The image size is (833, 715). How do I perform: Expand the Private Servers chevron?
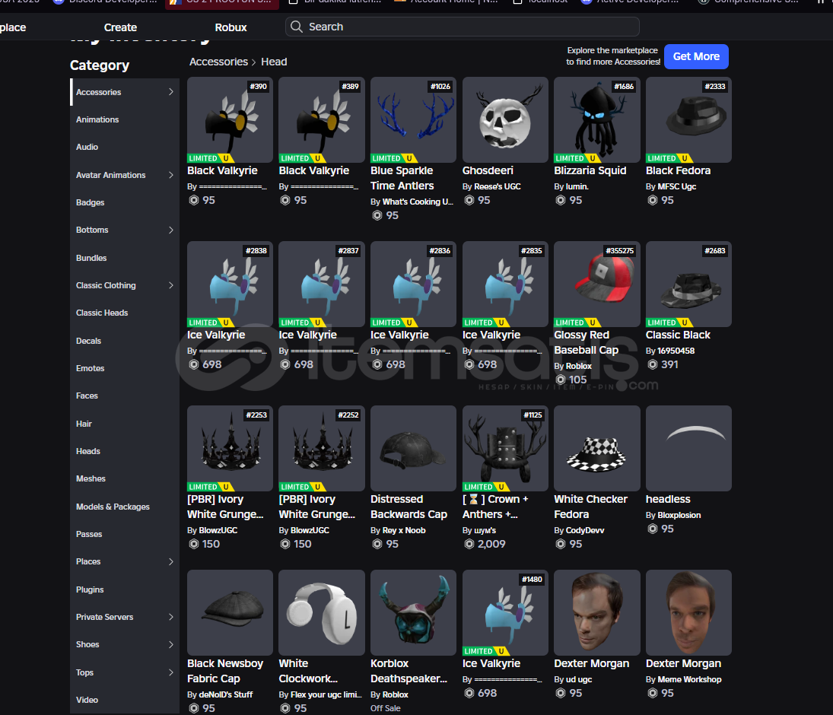click(170, 617)
